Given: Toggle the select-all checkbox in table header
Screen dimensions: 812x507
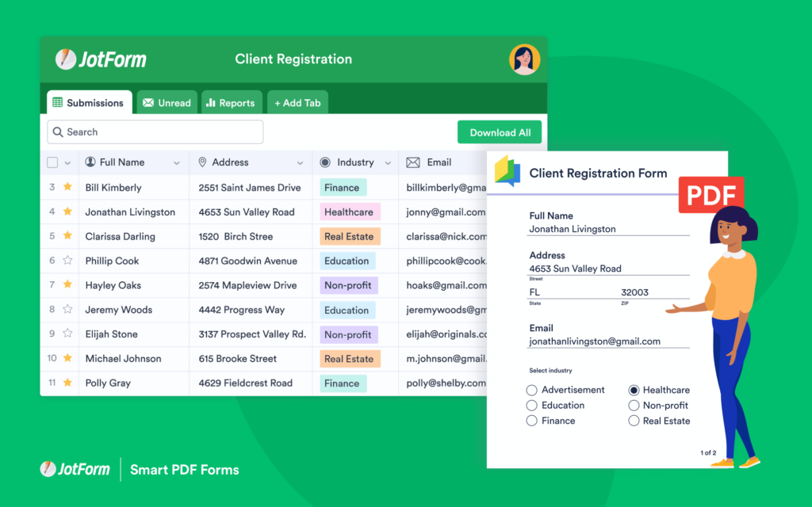Looking at the screenshot, I should pyautogui.click(x=52, y=162).
